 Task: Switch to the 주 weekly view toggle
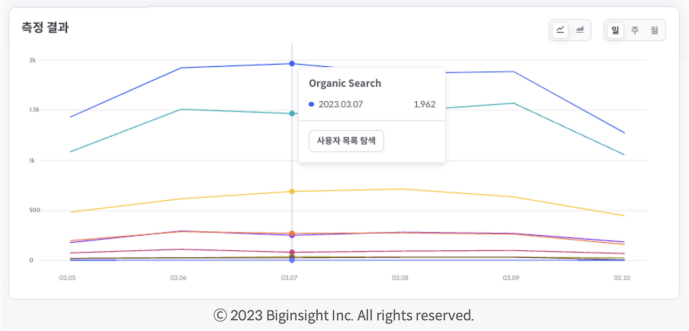click(x=635, y=30)
